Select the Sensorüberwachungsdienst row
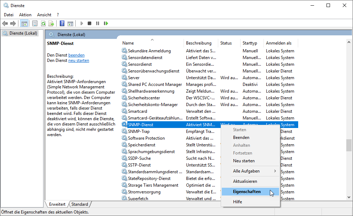The width and height of the screenshot is (353, 216). click(x=210, y=71)
